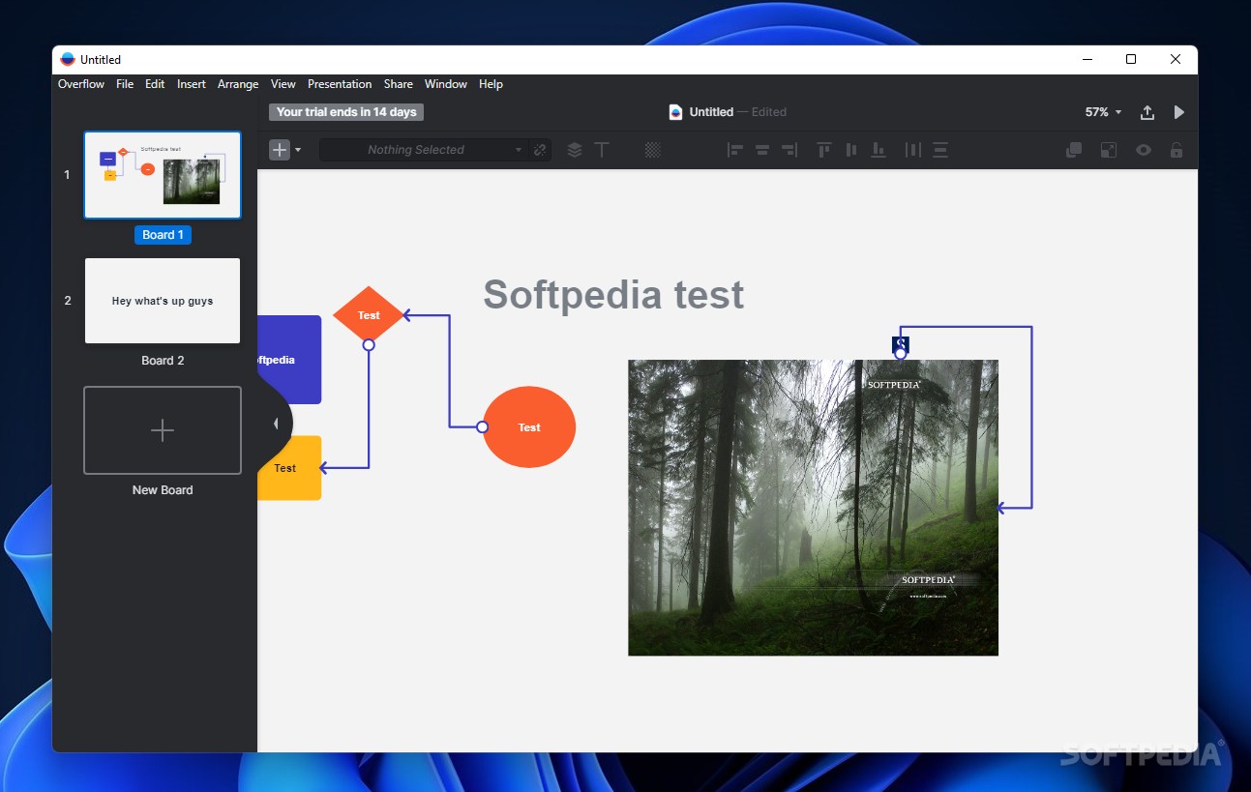
Task: Open the Arrange menu
Action: click(x=238, y=84)
